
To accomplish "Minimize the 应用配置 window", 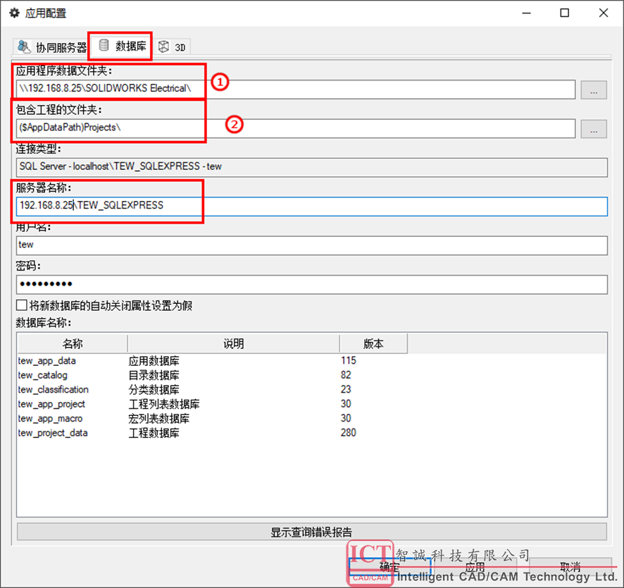I will [527, 13].
